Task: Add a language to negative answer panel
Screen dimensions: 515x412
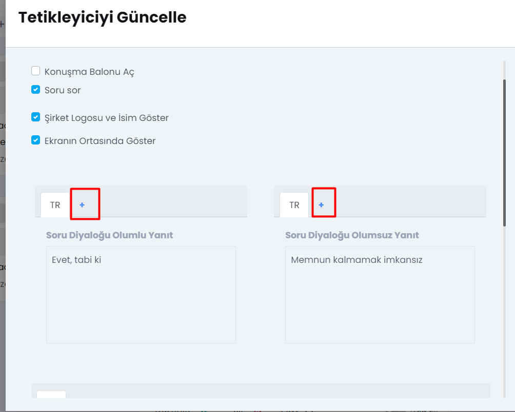Action: (321, 205)
